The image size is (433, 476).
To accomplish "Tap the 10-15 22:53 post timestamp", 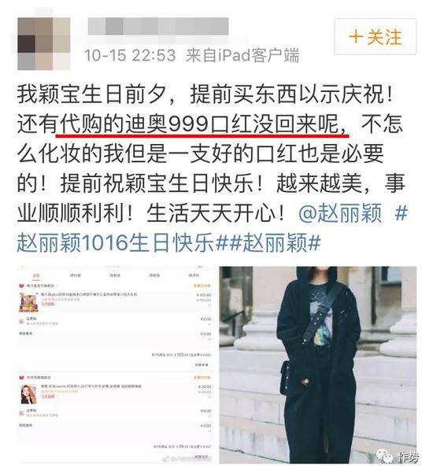I will pyautogui.click(x=130, y=56).
